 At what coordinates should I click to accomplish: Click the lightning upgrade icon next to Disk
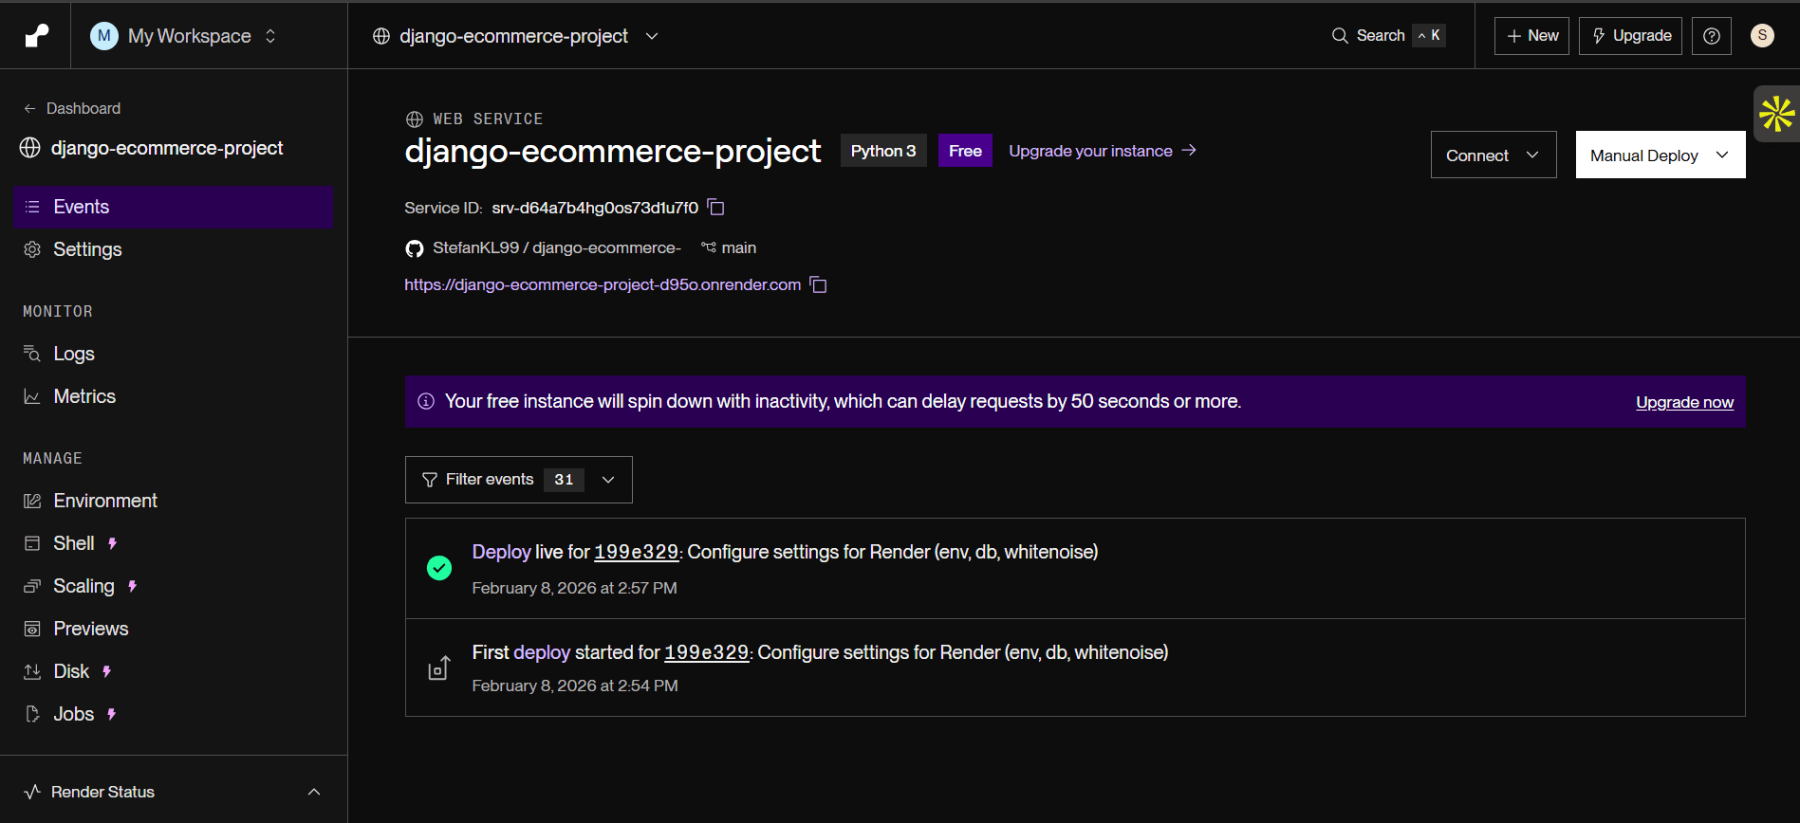point(107,671)
